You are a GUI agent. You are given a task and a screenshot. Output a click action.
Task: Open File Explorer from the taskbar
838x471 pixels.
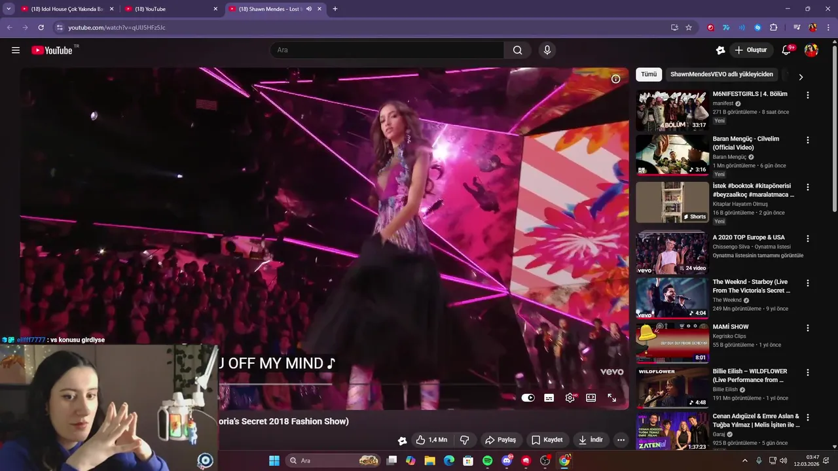pyautogui.click(x=429, y=461)
